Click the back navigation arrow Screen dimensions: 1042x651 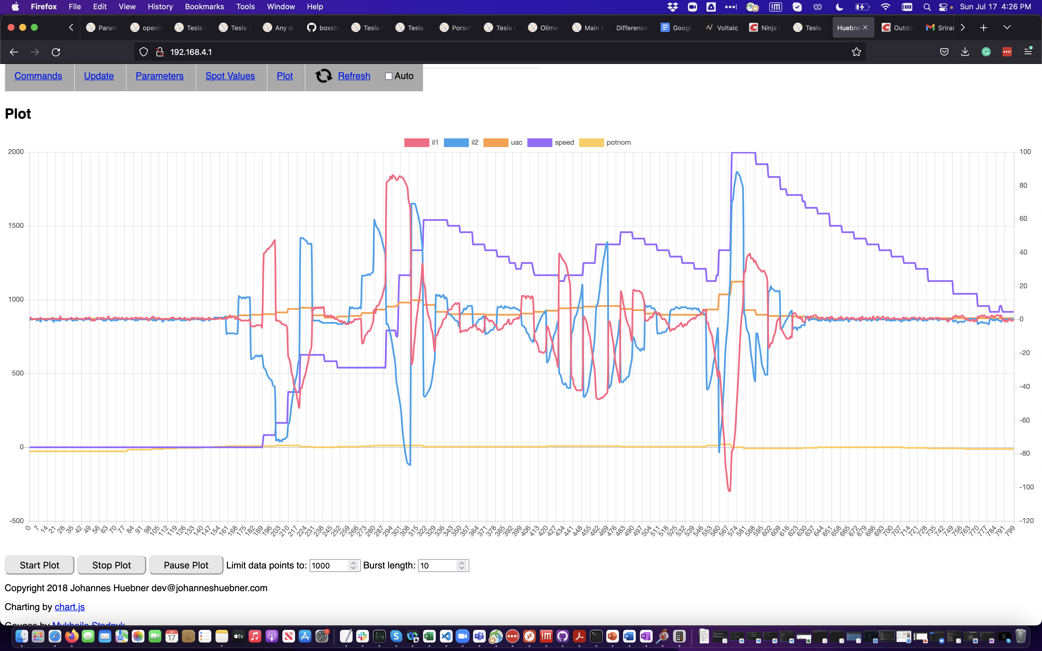click(x=14, y=52)
